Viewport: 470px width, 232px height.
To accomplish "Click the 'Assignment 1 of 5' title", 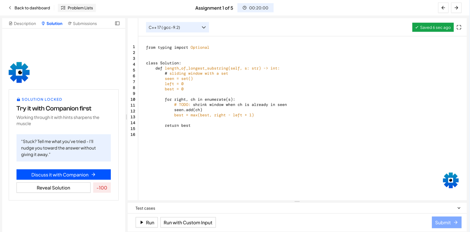I will click(x=214, y=8).
